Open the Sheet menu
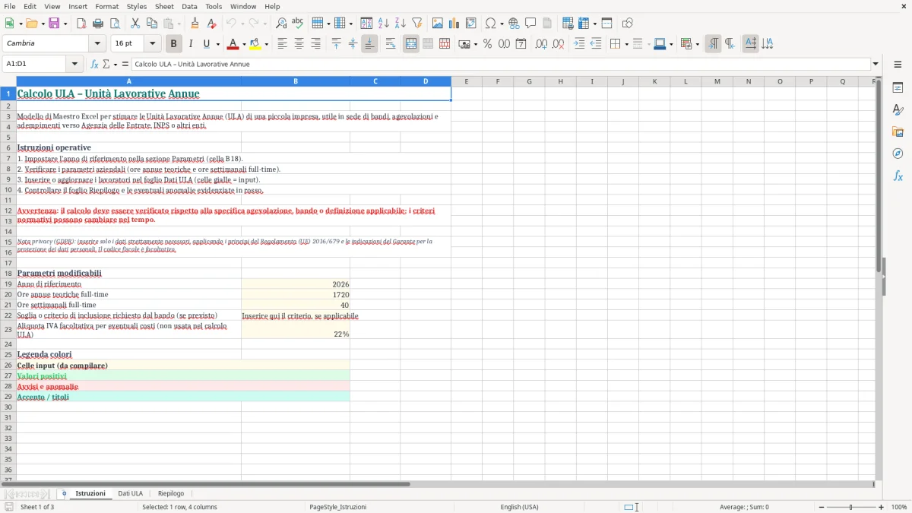This screenshot has height=513, width=912. pyautogui.click(x=164, y=6)
